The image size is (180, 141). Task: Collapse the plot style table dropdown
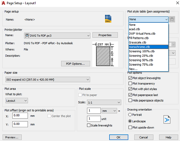[x=166, y=19]
